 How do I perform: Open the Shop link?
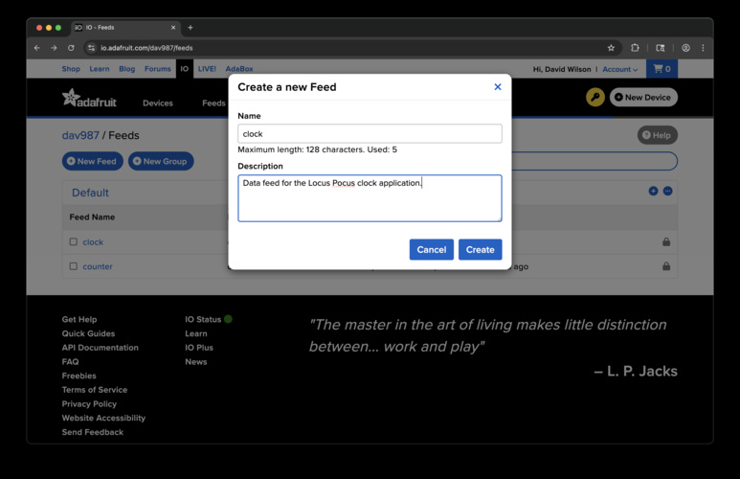pos(71,68)
